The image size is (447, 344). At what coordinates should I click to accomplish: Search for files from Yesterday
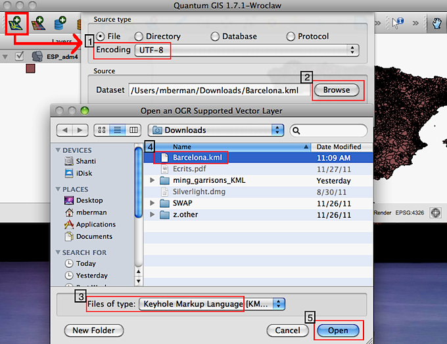click(86, 275)
